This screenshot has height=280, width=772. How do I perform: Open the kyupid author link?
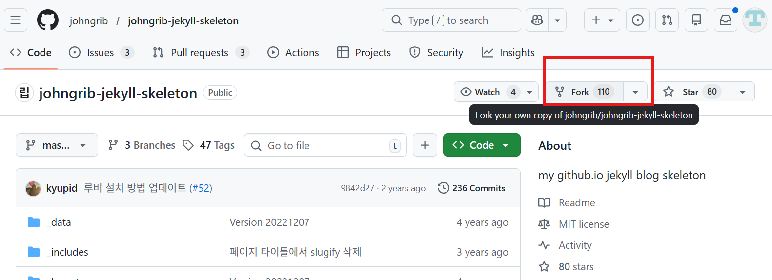61,188
